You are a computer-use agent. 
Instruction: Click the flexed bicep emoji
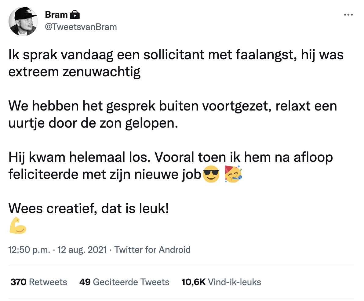pos(18,226)
